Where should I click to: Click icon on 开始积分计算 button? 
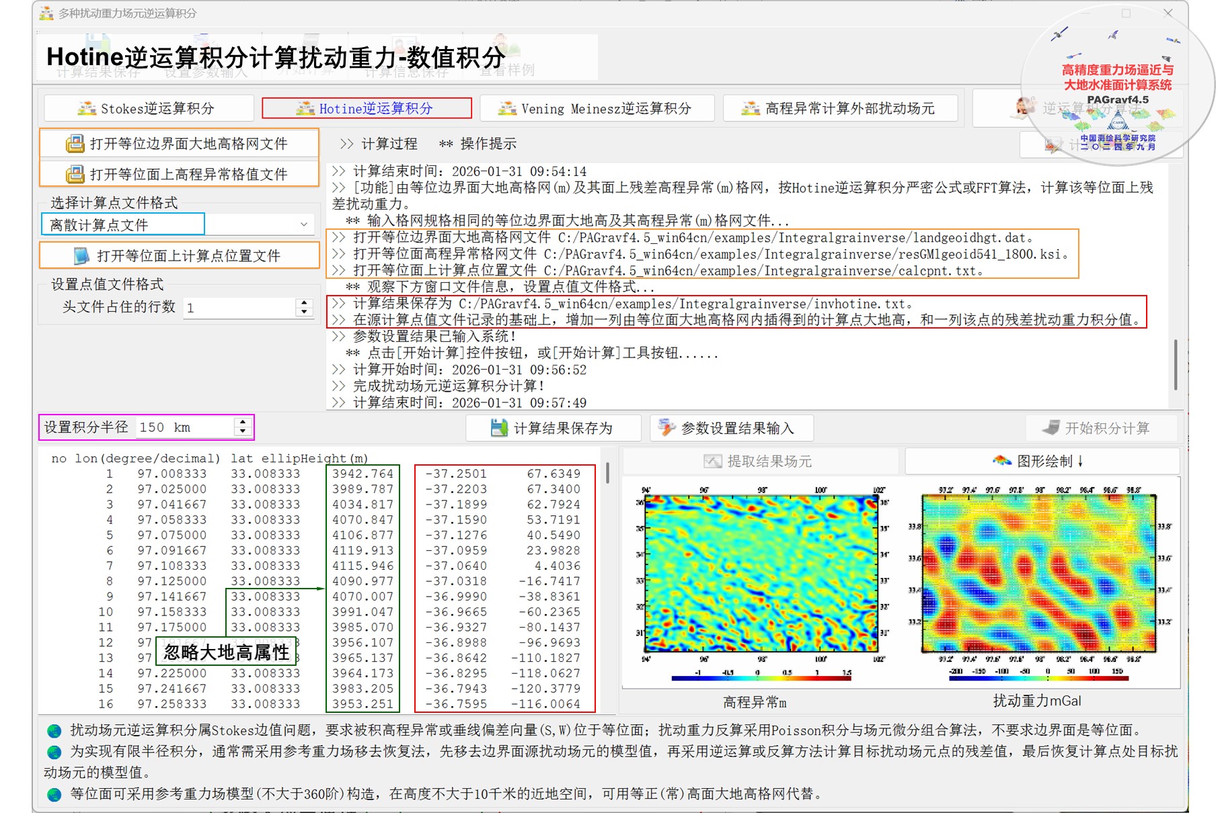pos(1051,427)
